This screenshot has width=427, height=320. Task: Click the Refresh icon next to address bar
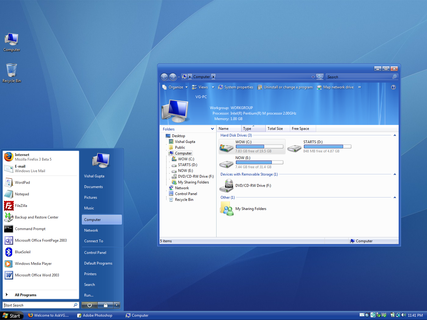[320, 77]
